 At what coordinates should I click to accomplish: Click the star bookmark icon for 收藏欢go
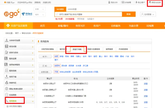[5, 2]
